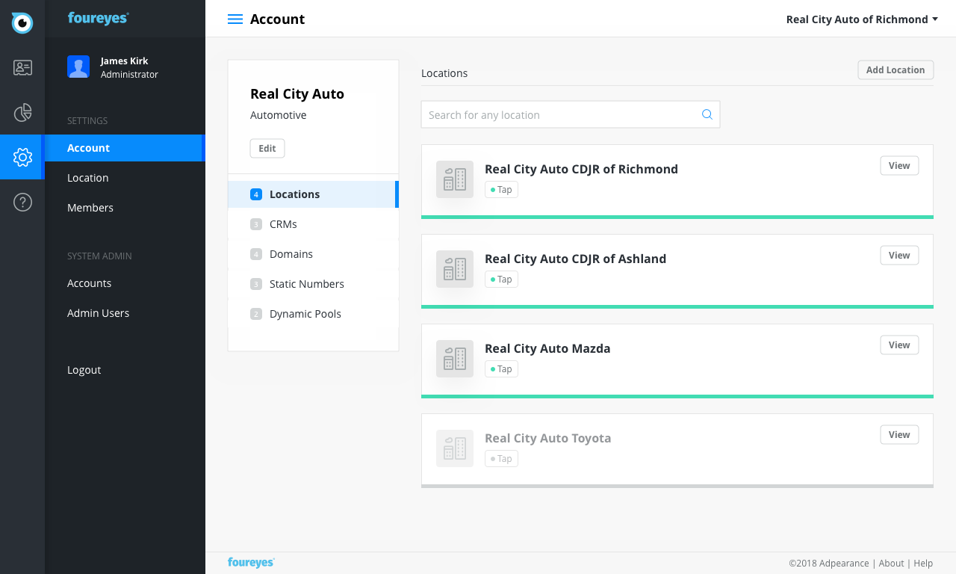Open the pie chart reports icon
Viewport: 956px width, 574px height.
22,112
